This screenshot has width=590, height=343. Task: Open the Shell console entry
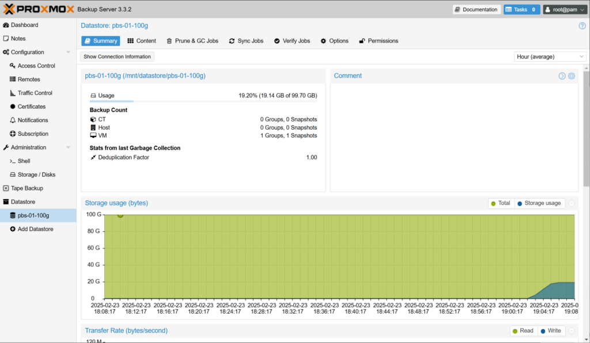point(24,161)
